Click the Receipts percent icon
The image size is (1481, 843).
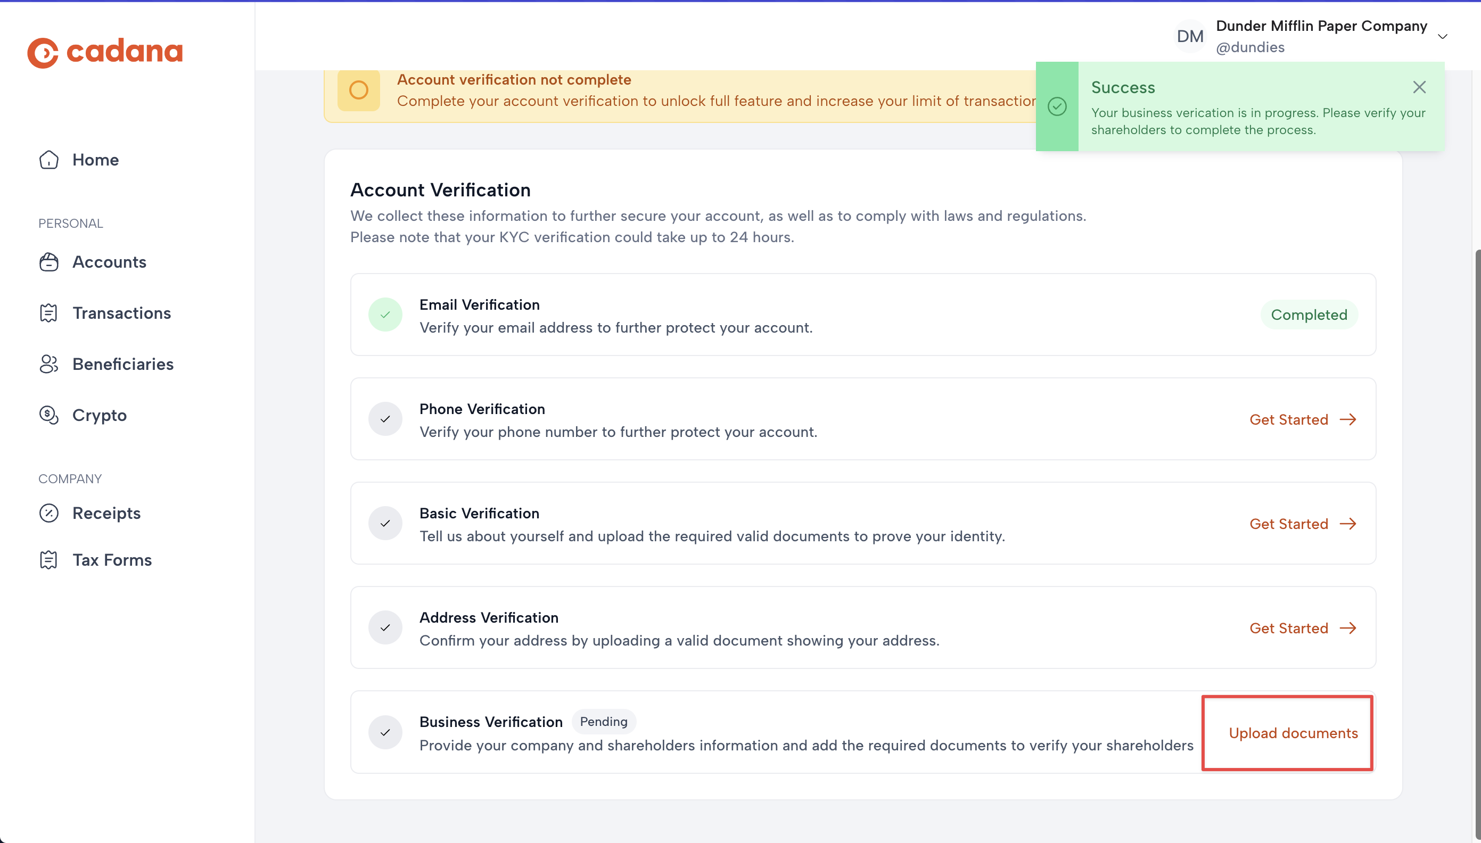pyautogui.click(x=48, y=513)
